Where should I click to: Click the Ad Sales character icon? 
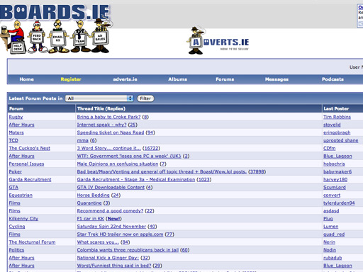tap(101, 36)
